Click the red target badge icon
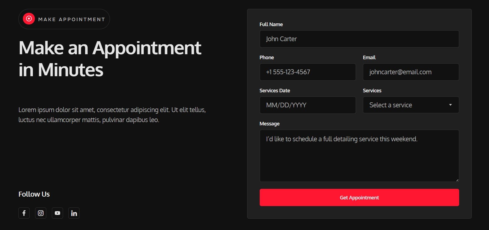The width and height of the screenshot is (489, 230). click(29, 19)
